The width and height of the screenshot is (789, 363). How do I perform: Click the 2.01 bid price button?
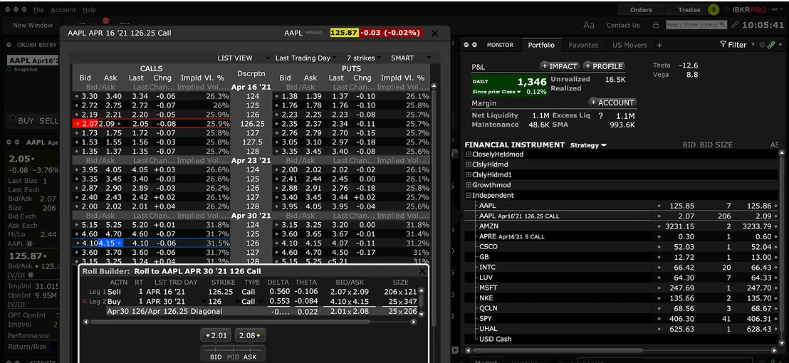[215, 335]
